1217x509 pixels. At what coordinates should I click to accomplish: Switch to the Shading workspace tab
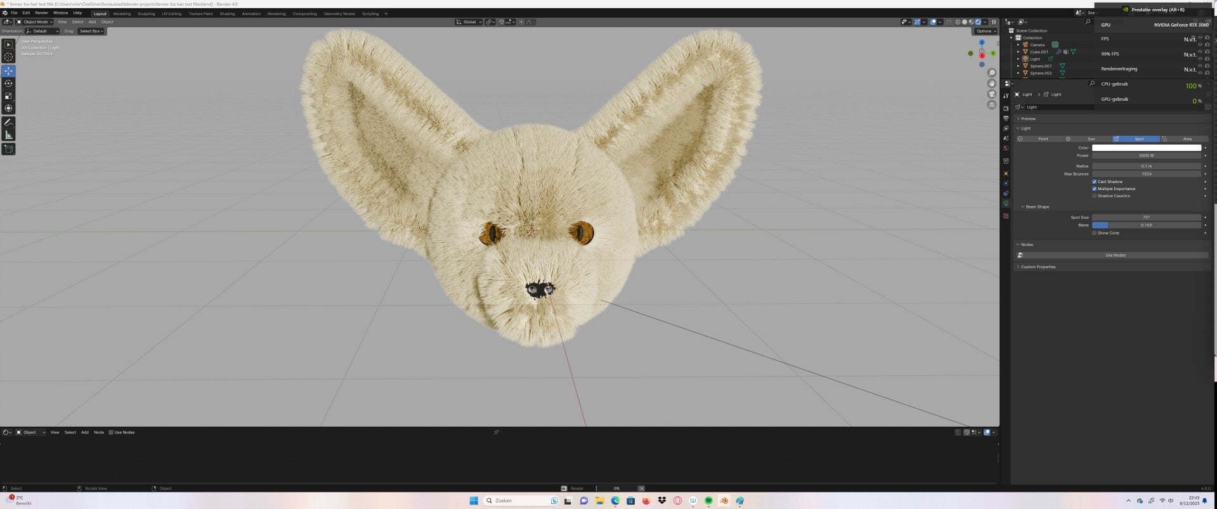pyautogui.click(x=227, y=13)
